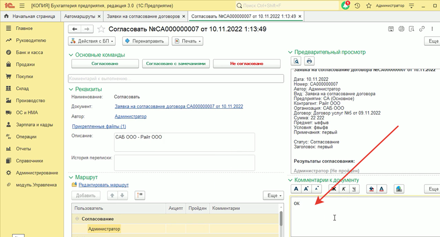The height and width of the screenshot is (237, 440).
Task: Click Редактировать маршрут link
Action: (x=103, y=185)
